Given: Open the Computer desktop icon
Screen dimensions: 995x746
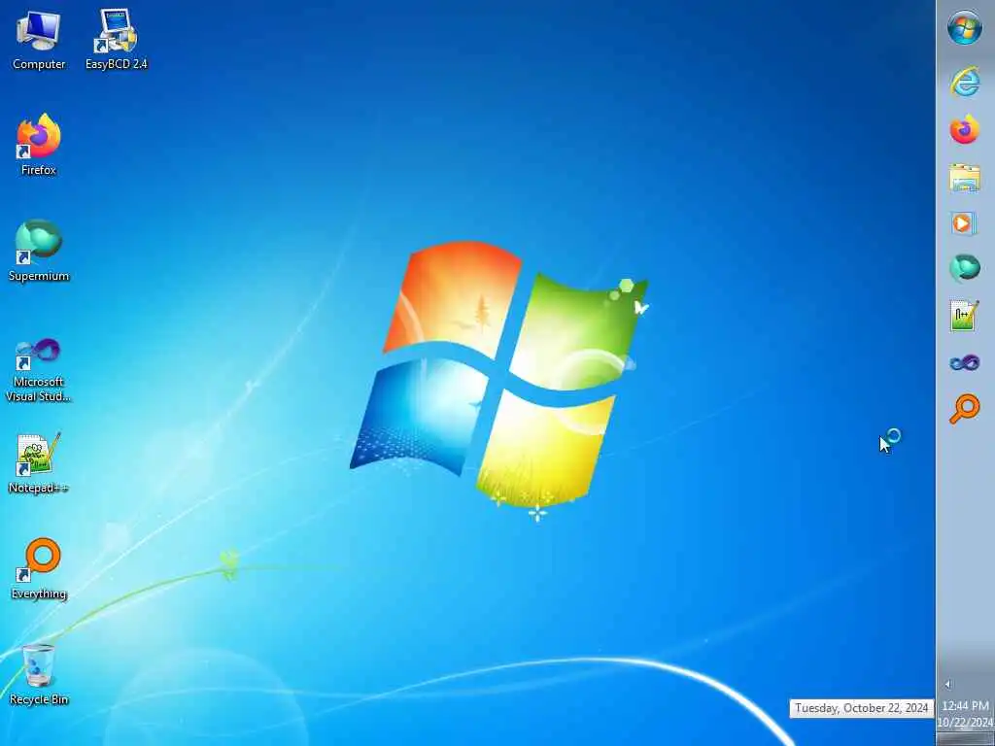Looking at the screenshot, I should coord(39,39).
